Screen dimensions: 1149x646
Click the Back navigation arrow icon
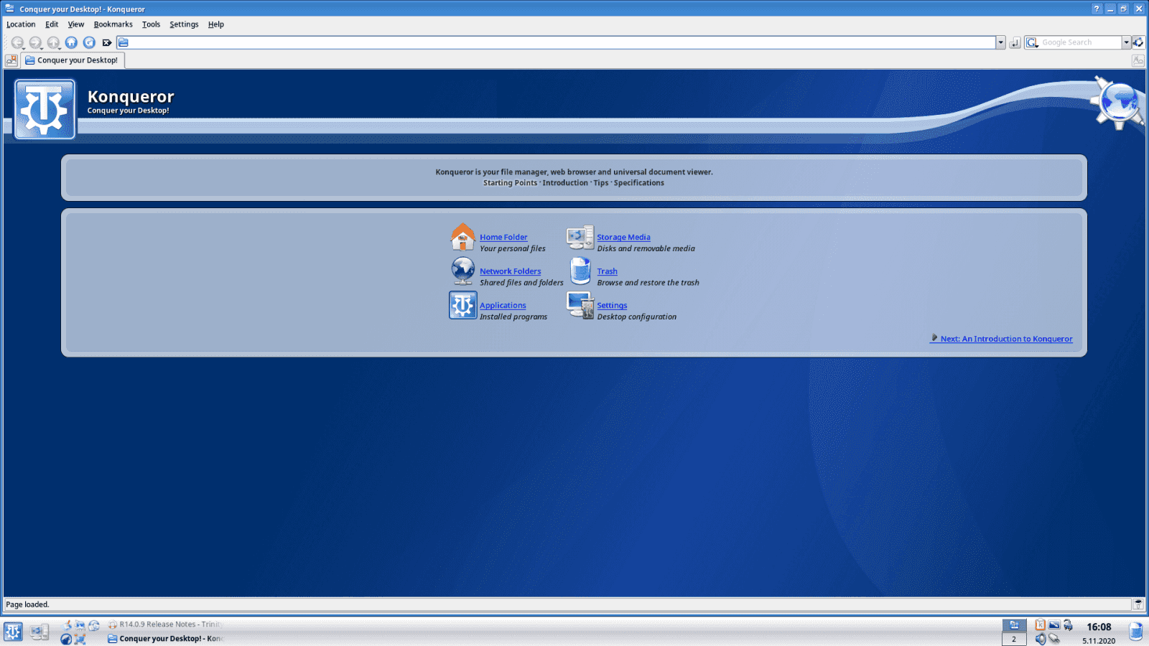(x=17, y=42)
